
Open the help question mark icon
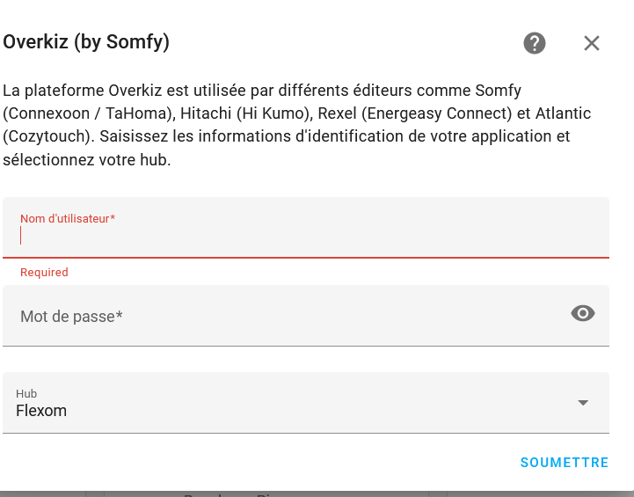[x=535, y=43]
